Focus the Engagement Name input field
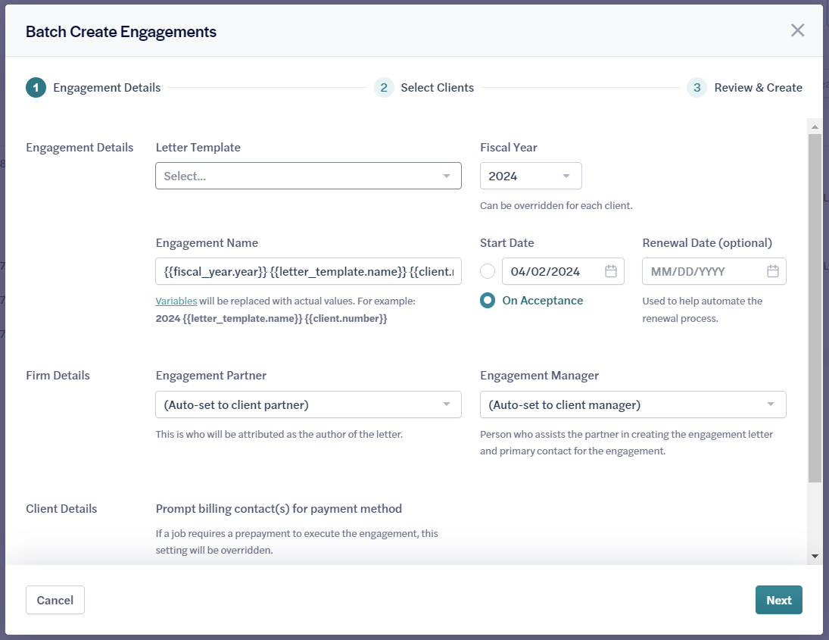829x640 pixels. [x=308, y=271]
